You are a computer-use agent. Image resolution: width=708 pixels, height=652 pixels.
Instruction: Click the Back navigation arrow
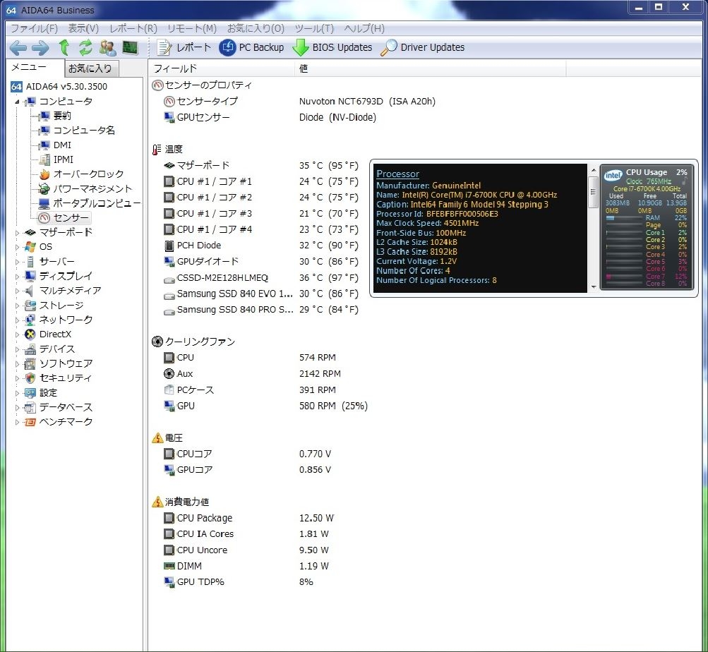coord(18,48)
